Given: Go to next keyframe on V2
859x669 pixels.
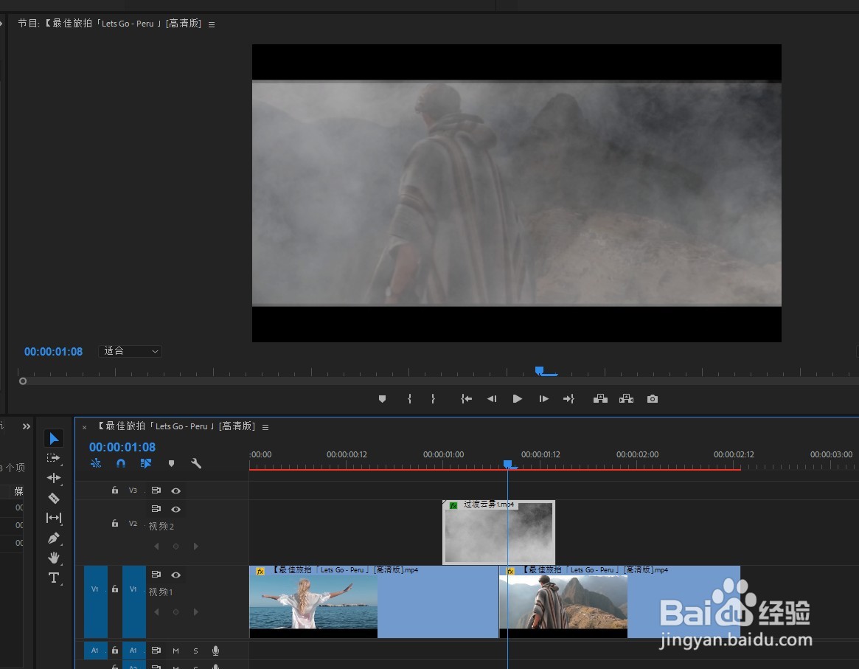Looking at the screenshot, I should (x=195, y=547).
